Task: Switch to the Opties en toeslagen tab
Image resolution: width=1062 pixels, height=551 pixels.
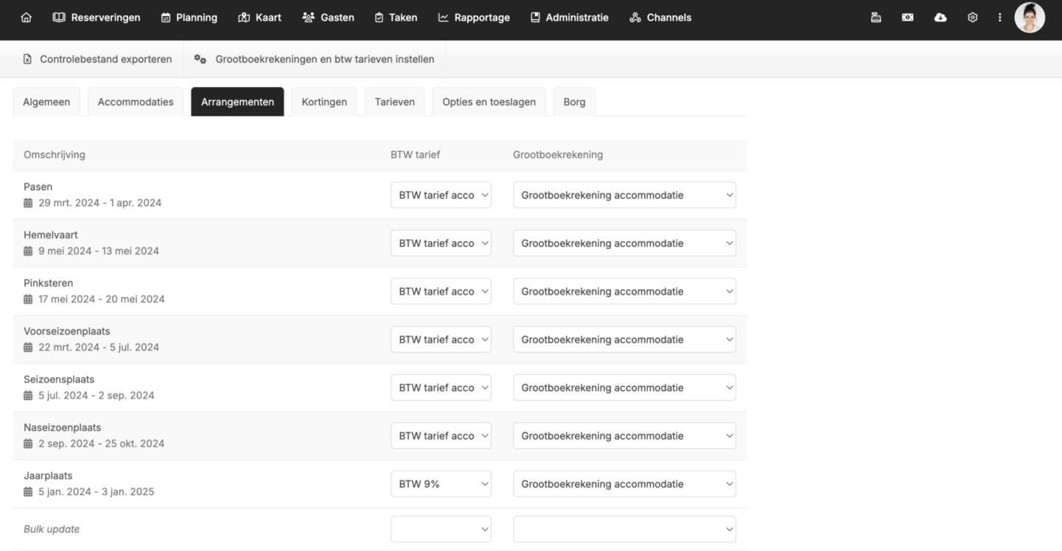Action: pyautogui.click(x=489, y=102)
